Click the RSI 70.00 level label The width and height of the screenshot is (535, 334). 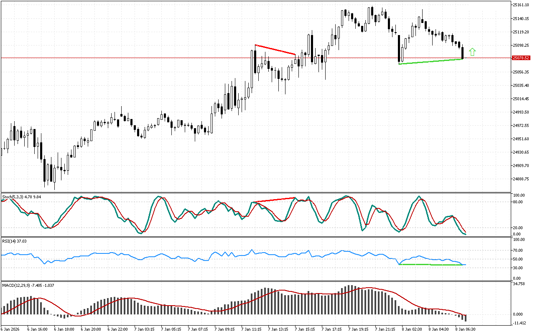(x=519, y=250)
